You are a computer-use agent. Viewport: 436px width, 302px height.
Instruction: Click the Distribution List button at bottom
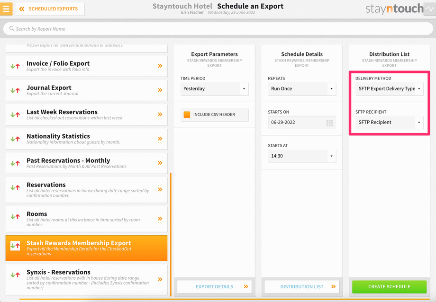click(x=302, y=287)
